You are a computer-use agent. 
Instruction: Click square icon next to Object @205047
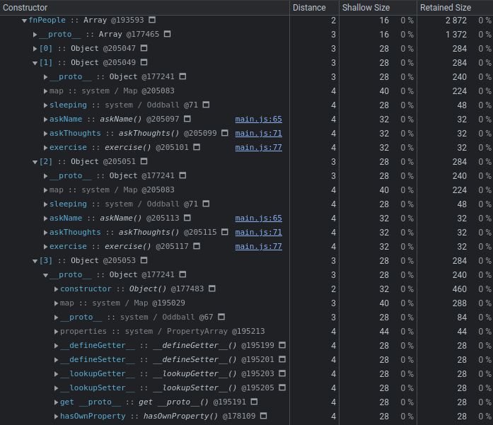(x=144, y=48)
